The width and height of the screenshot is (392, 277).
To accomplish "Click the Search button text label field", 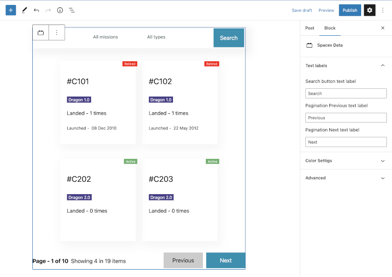I will (x=345, y=94).
